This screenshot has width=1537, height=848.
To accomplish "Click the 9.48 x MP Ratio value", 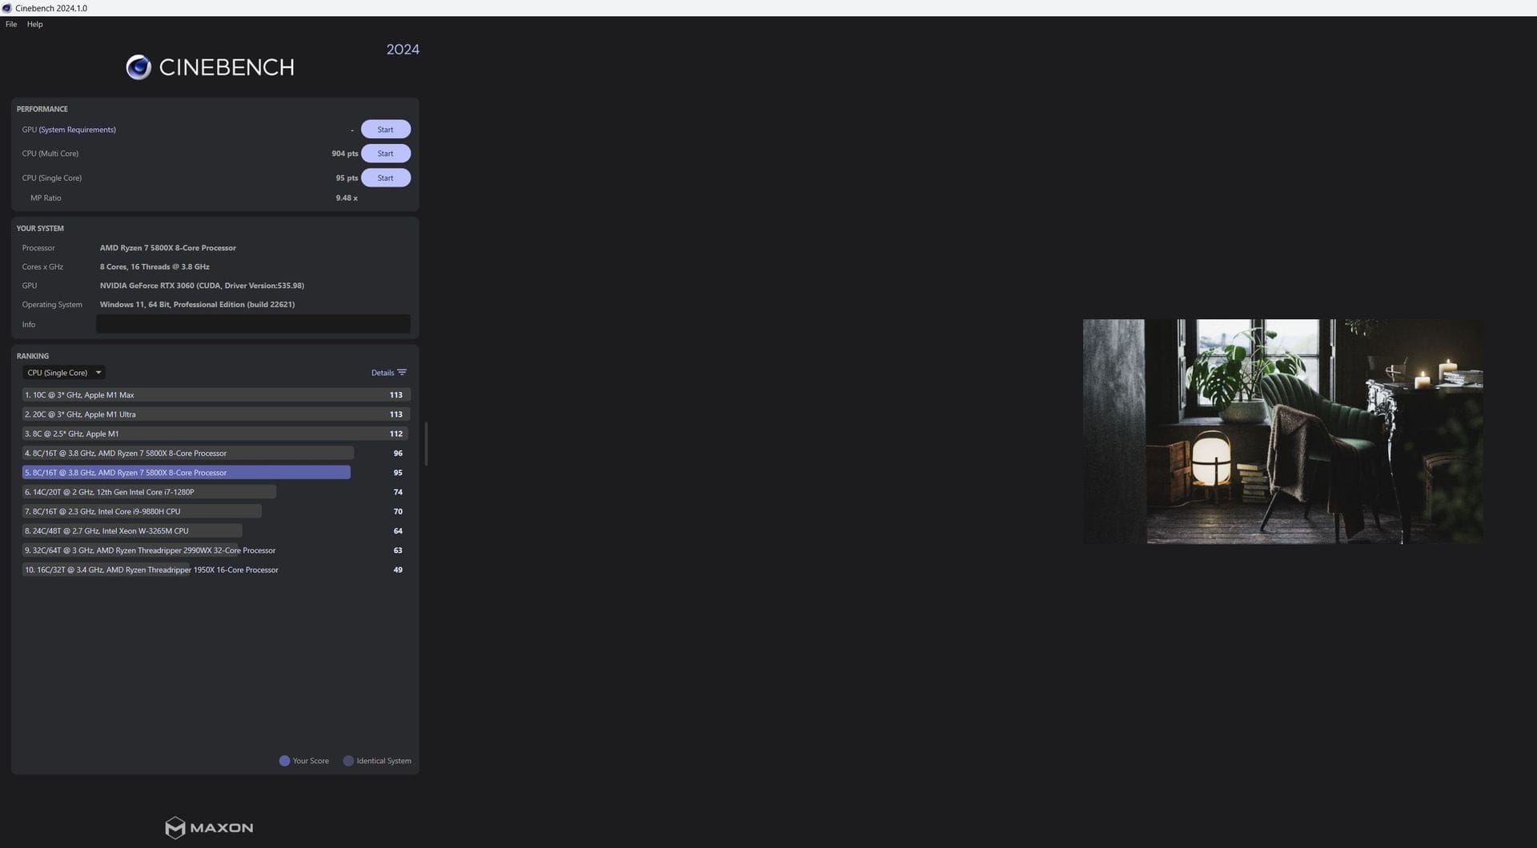I will (347, 198).
